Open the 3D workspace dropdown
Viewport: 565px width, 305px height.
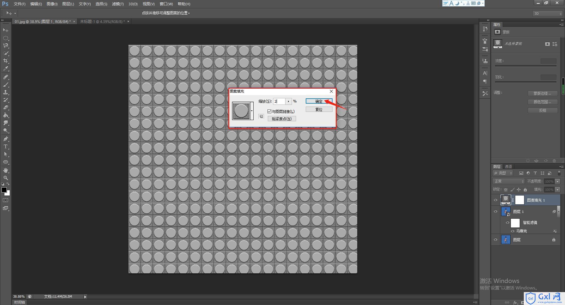tap(548, 14)
